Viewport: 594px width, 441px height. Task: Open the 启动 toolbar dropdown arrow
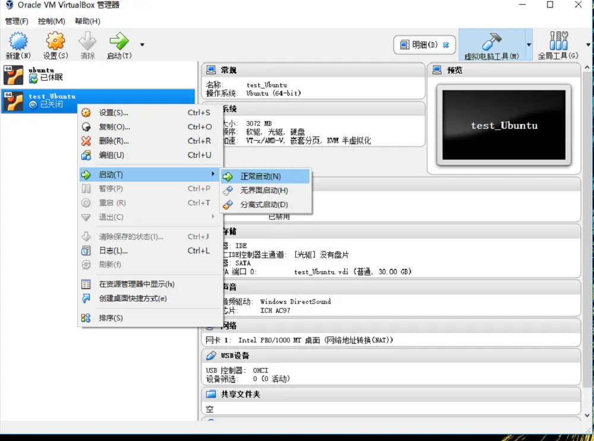[142, 45]
